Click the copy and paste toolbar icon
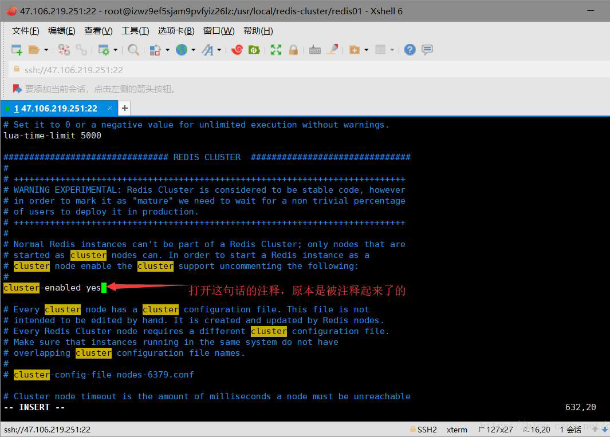Image resolution: width=610 pixels, height=437 pixels. (155, 50)
